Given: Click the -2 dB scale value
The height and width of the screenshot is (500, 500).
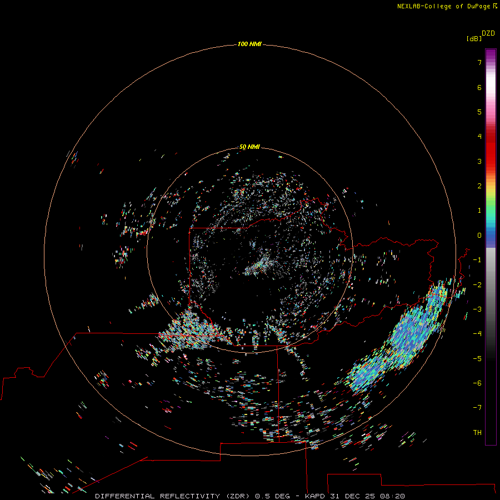Looking at the screenshot, I should click(x=477, y=285).
